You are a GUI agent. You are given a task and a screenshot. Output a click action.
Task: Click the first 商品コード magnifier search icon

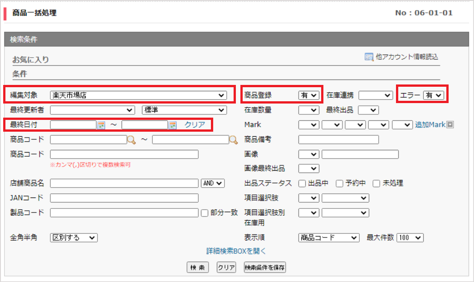(132, 140)
